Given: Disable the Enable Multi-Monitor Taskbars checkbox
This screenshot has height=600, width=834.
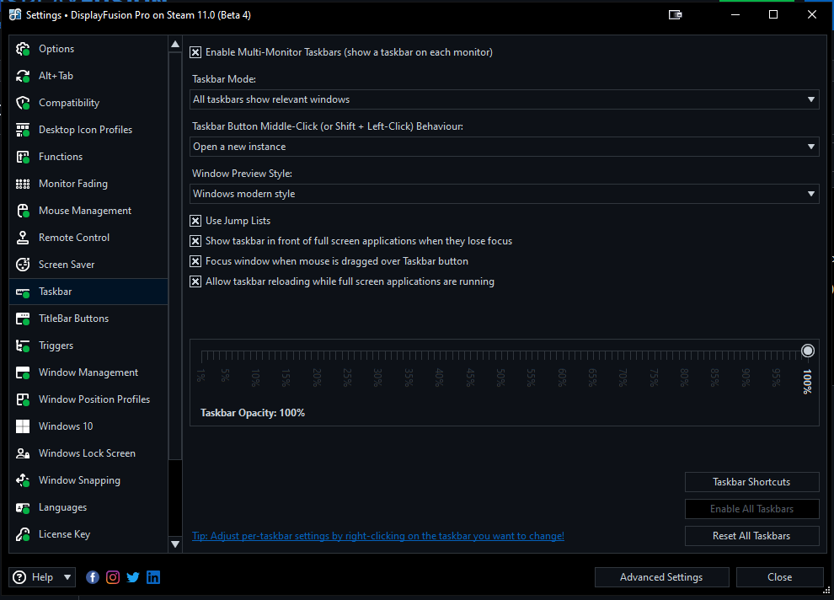Looking at the screenshot, I should [x=195, y=52].
